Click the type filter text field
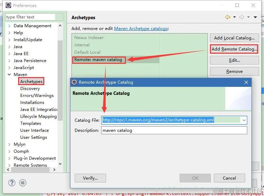264x196 pixels. (34, 17)
